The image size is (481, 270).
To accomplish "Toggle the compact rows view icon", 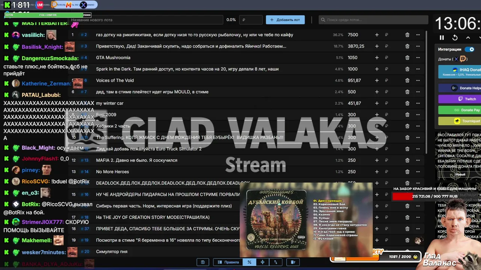I will tap(262, 262).
